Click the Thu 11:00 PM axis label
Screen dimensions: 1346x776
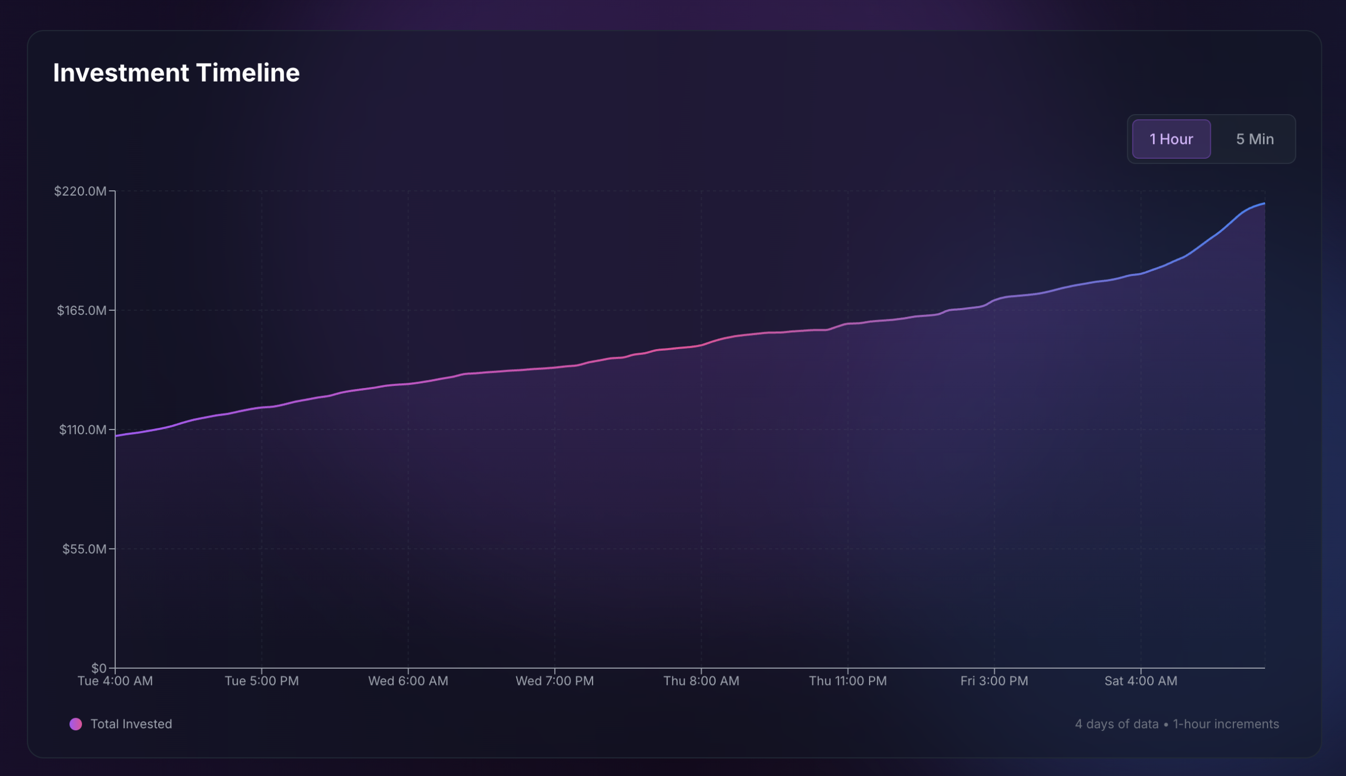tap(848, 681)
